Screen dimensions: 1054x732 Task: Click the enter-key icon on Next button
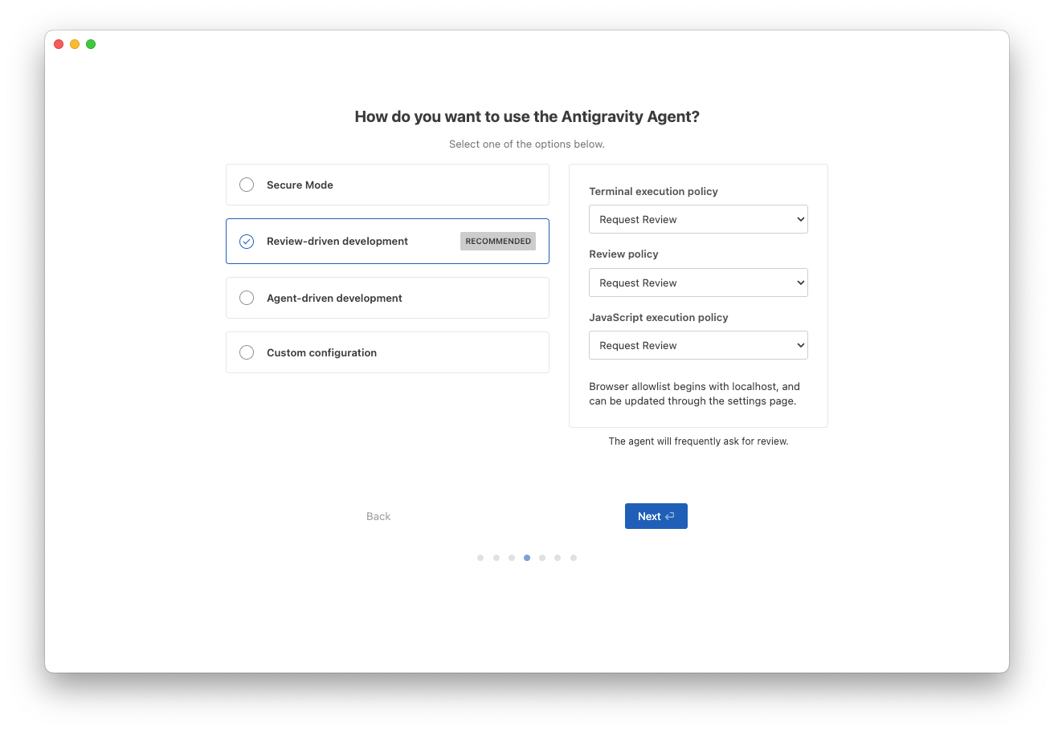click(x=670, y=516)
